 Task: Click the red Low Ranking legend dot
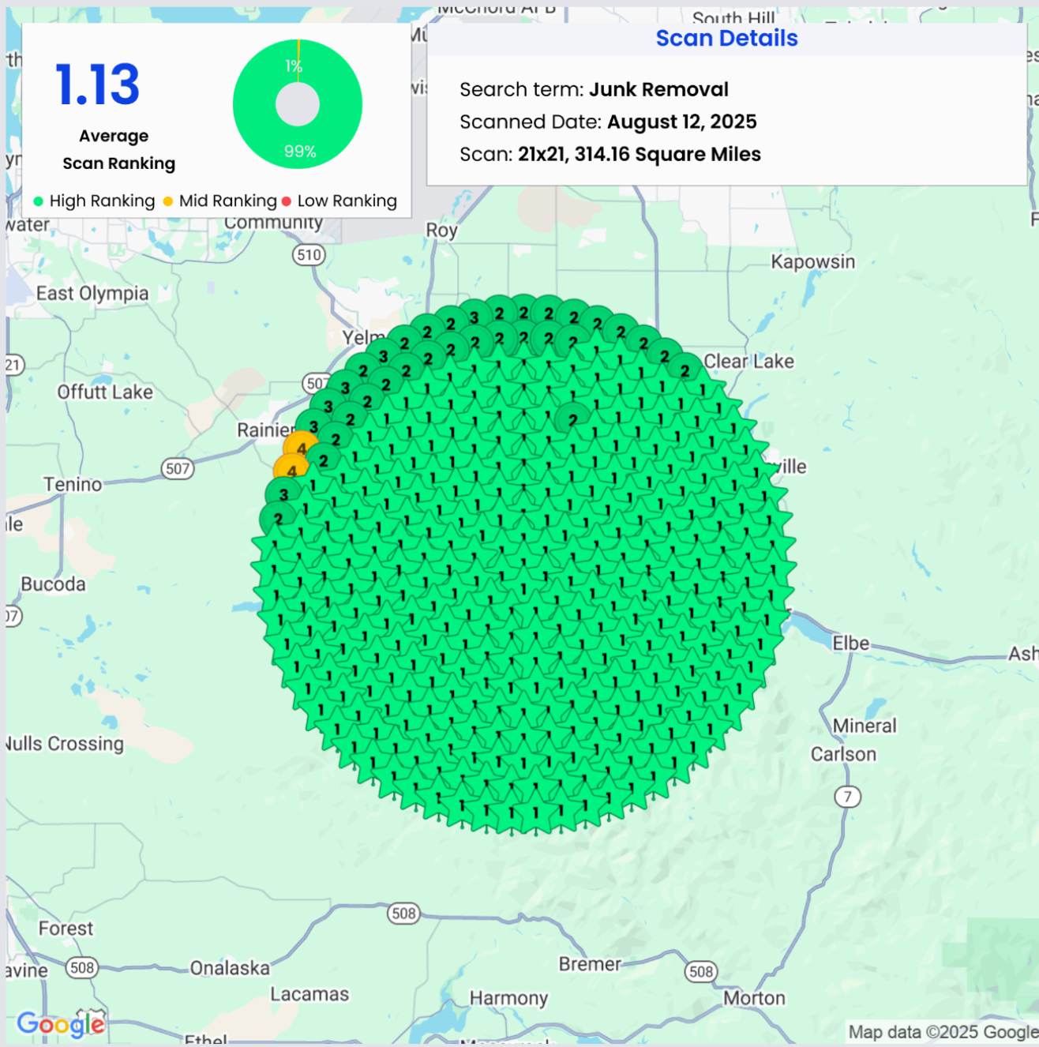click(x=287, y=201)
